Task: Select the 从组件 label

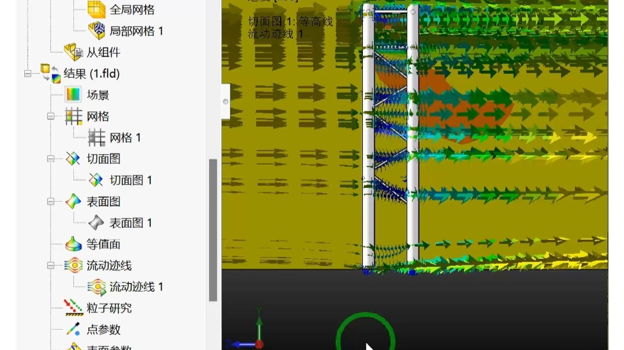Action: pos(103,52)
